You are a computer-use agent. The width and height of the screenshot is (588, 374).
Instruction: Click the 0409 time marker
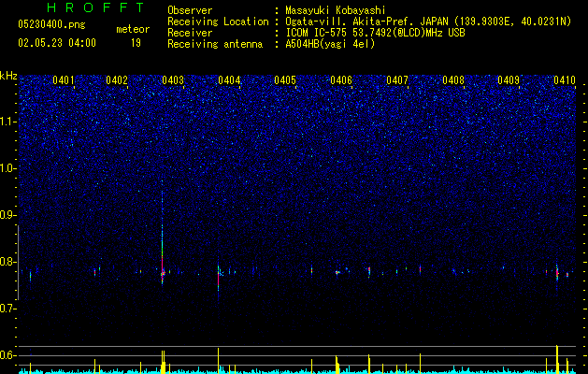pos(509,80)
